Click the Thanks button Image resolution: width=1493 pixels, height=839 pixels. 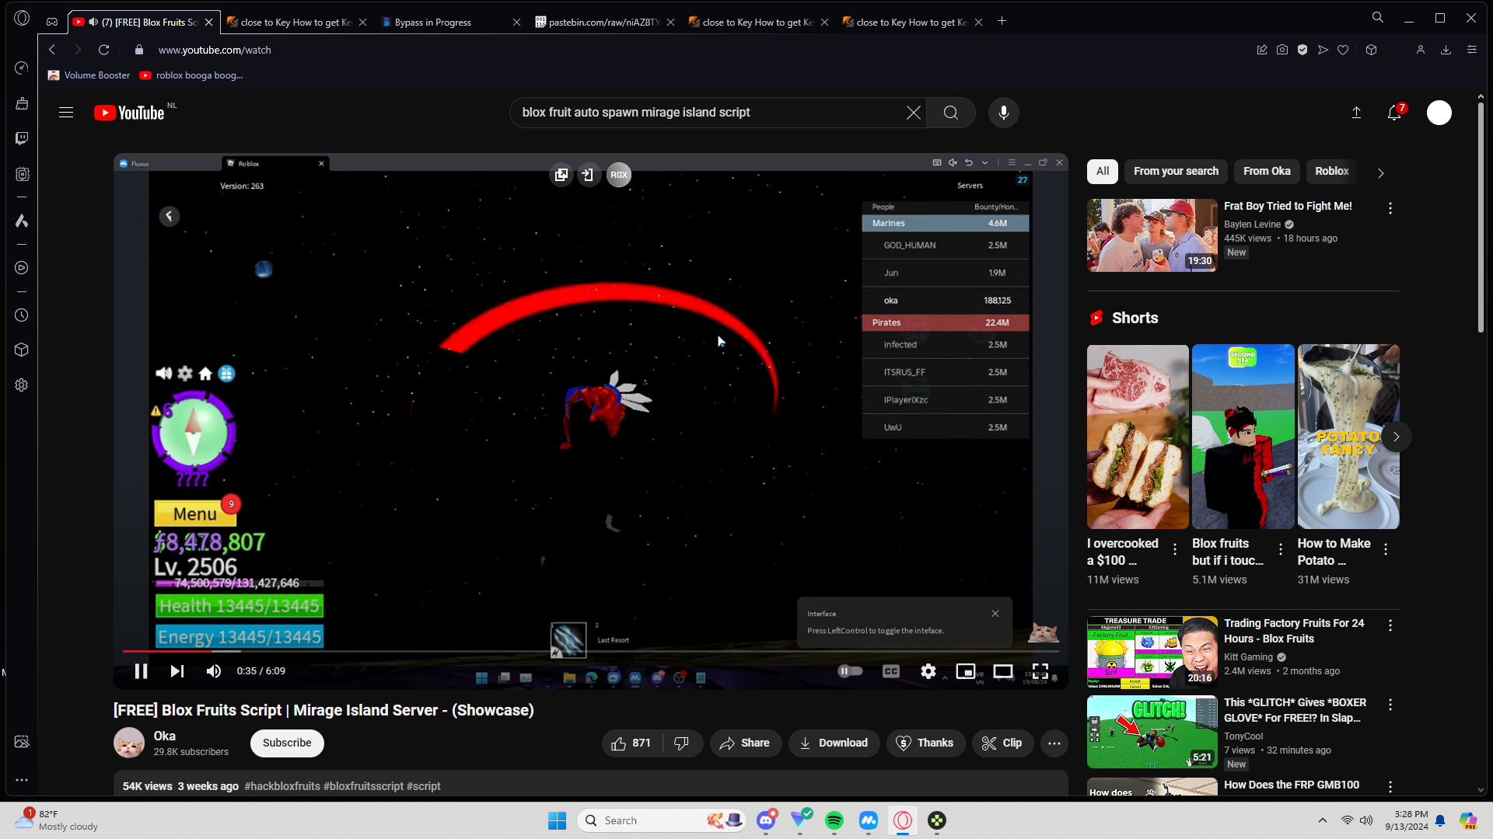pyautogui.click(x=925, y=743)
